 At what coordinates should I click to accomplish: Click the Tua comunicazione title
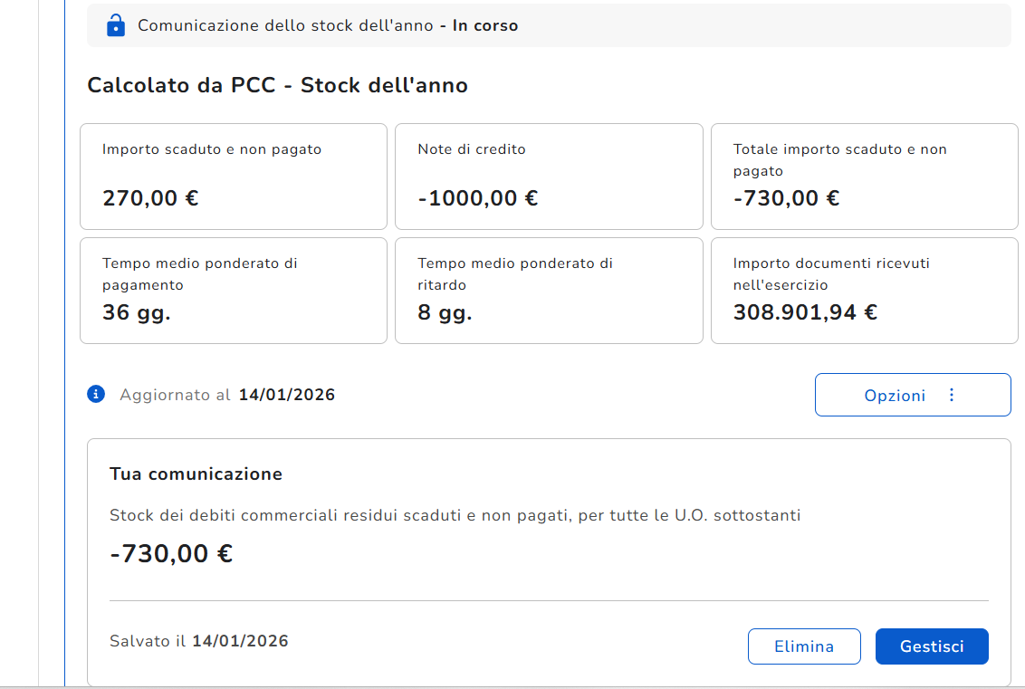[x=196, y=474]
